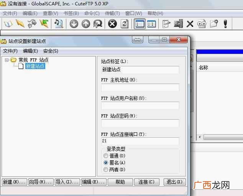This screenshot has height=196, width=243.
Task: Select the details view layout icon
Action: 151,24
